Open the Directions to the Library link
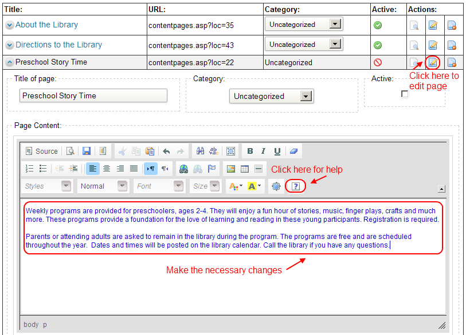This screenshot has width=466, height=335. pos(58,45)
